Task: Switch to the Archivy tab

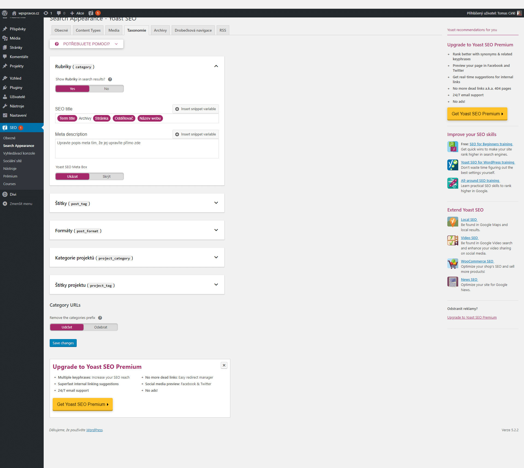Action: click(x=160, y=30)
